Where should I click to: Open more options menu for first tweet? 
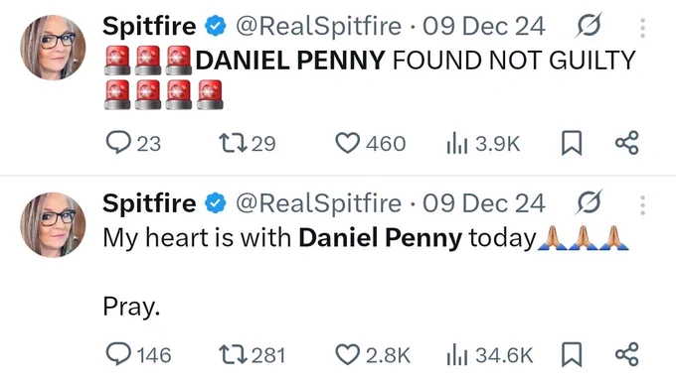tap(642, 28)
